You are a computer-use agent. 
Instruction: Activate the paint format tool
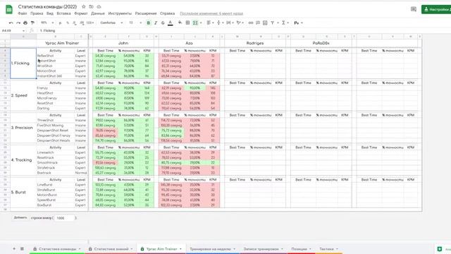(x=32, y=23)
